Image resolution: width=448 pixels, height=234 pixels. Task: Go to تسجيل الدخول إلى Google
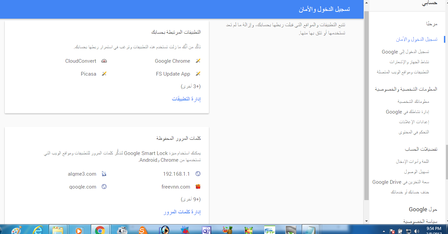pyautogui.click(x=405, y=52)
